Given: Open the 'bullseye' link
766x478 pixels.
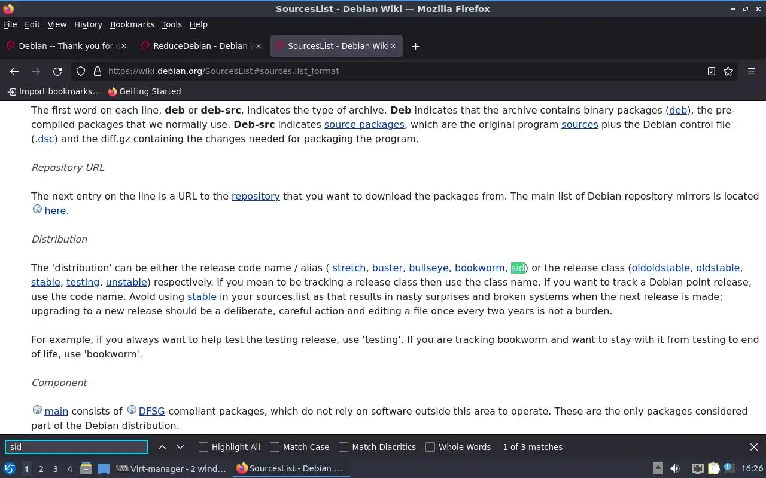Looking at the screenshot, I should tap(428, 268).
